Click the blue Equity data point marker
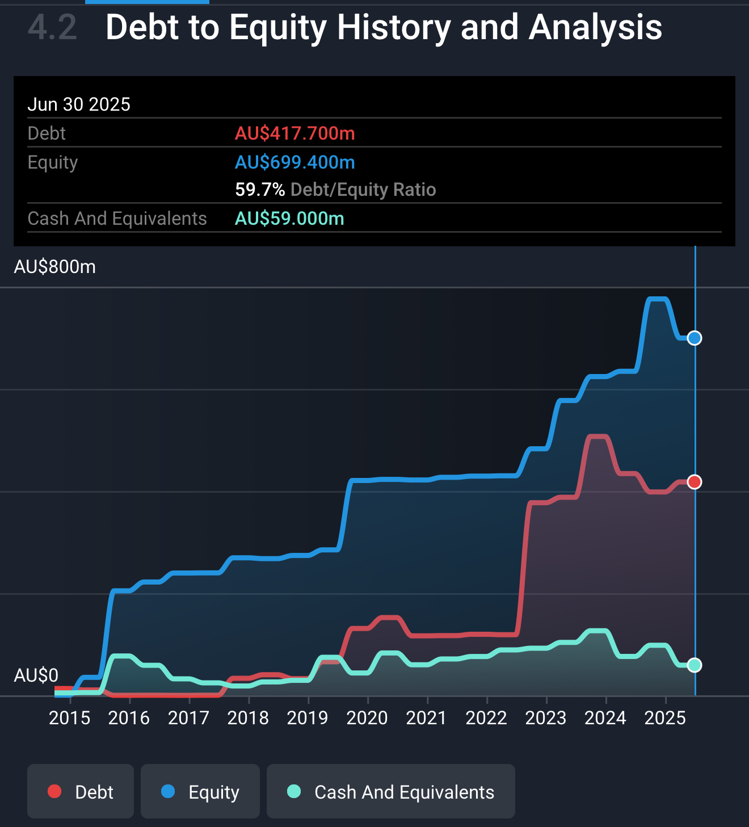This screenshot has width=749, height=827. click(x=695, y=338)
